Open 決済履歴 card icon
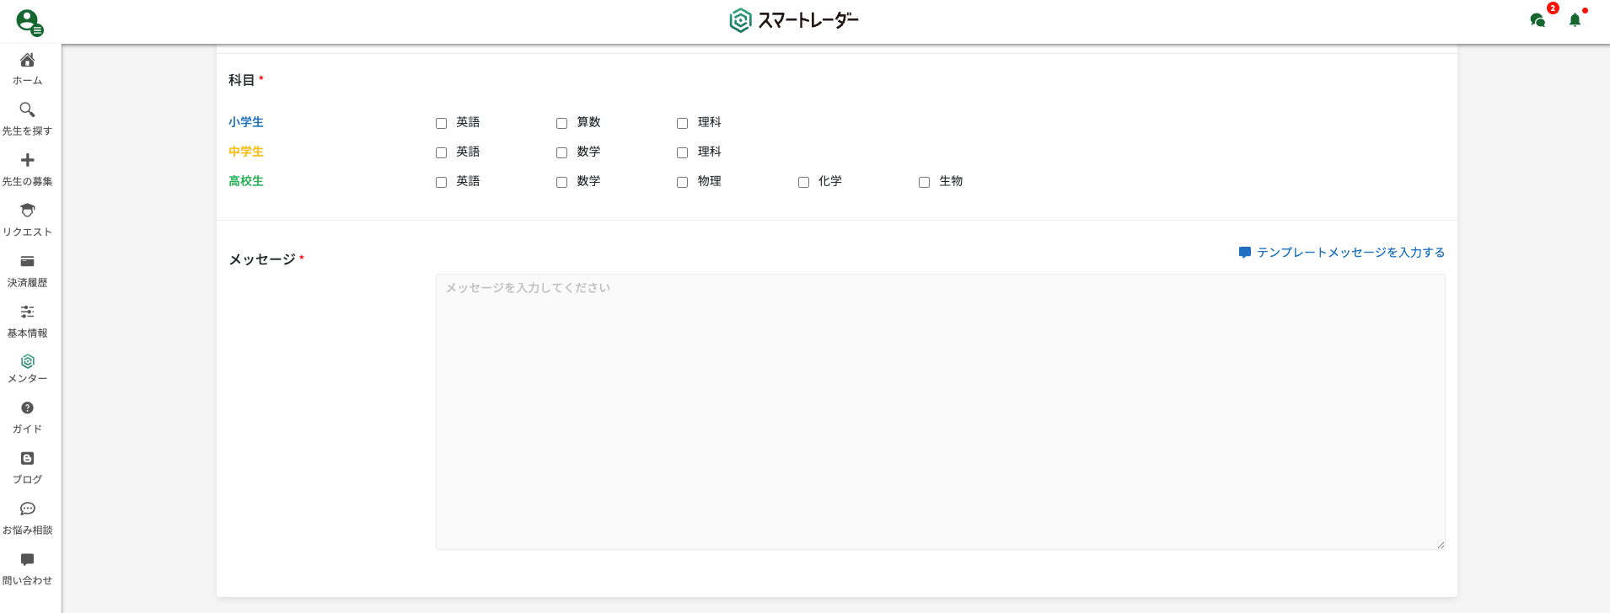Screen dimensions: 1610x613 (x=27, y=261)
